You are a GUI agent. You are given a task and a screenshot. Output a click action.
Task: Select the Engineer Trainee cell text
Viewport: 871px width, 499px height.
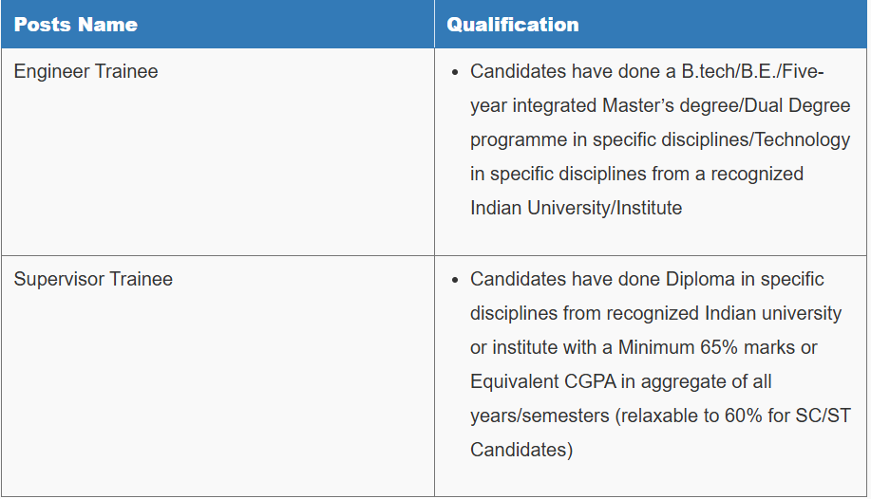click(x=86, y=71)
